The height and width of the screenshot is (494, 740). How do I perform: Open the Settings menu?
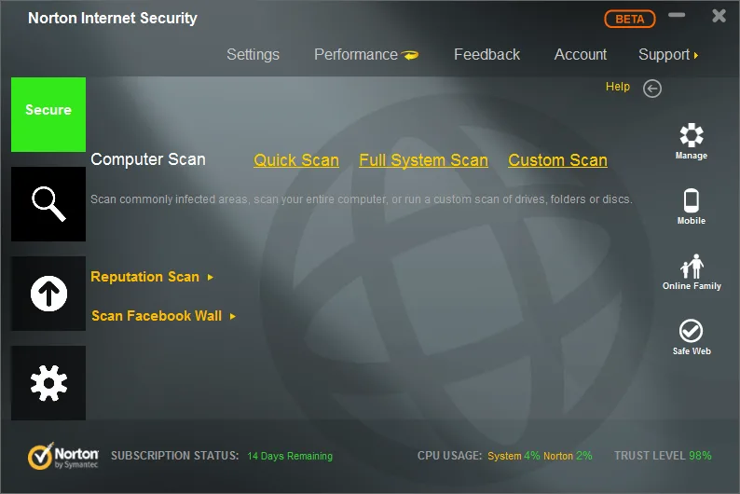pyautogui.click(x=253, y=55)
